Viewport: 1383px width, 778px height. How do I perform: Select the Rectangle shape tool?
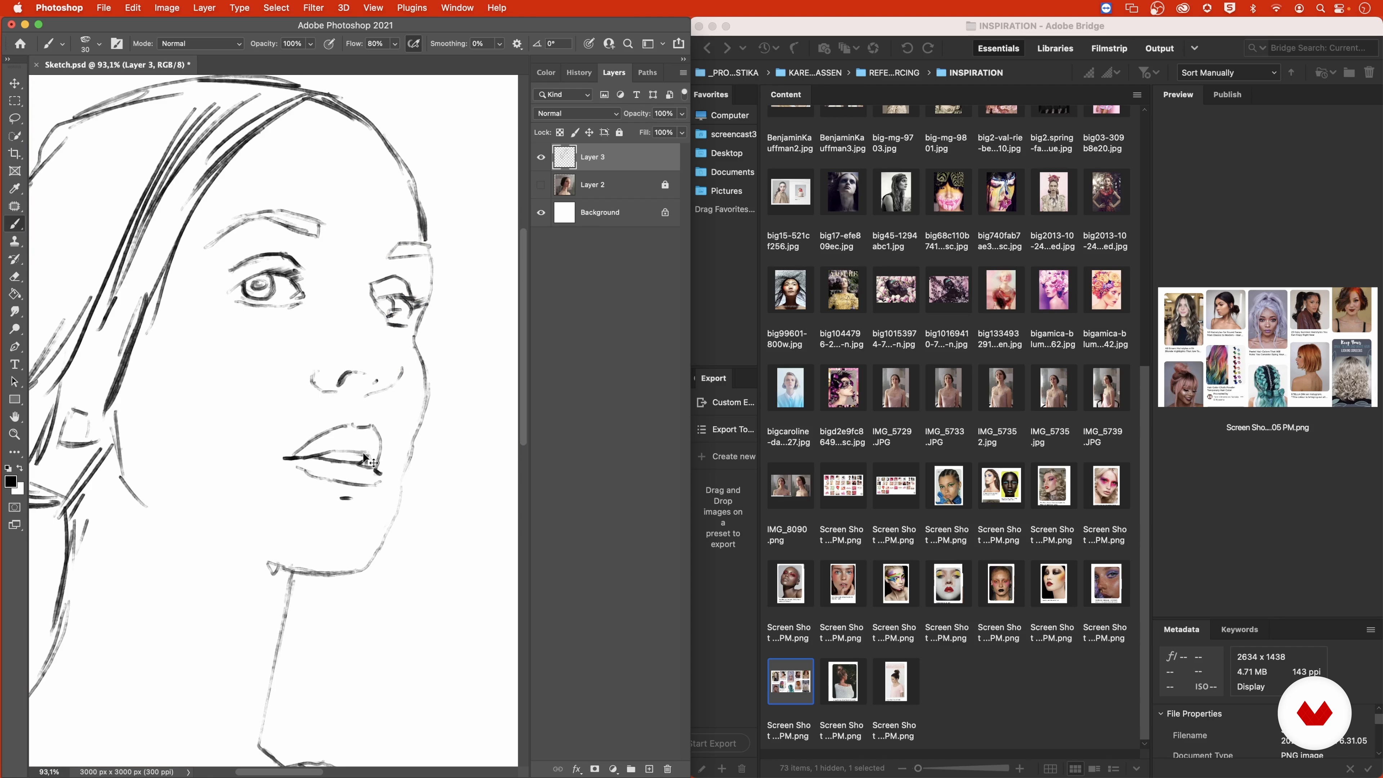(x=14, y=399)
